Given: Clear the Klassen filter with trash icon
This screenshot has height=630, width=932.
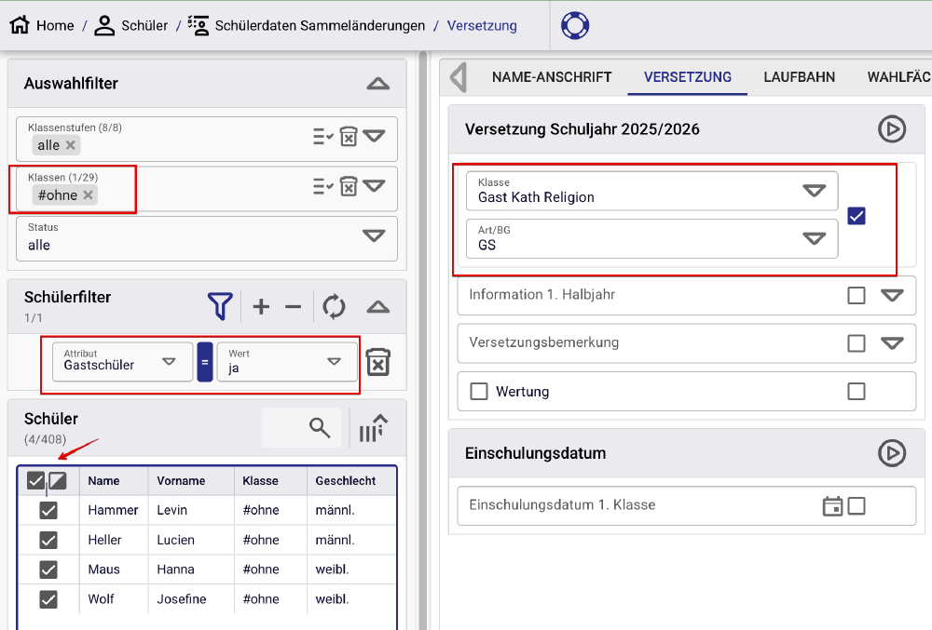Looking at the screenshot, I should click(x=348, y=186).
